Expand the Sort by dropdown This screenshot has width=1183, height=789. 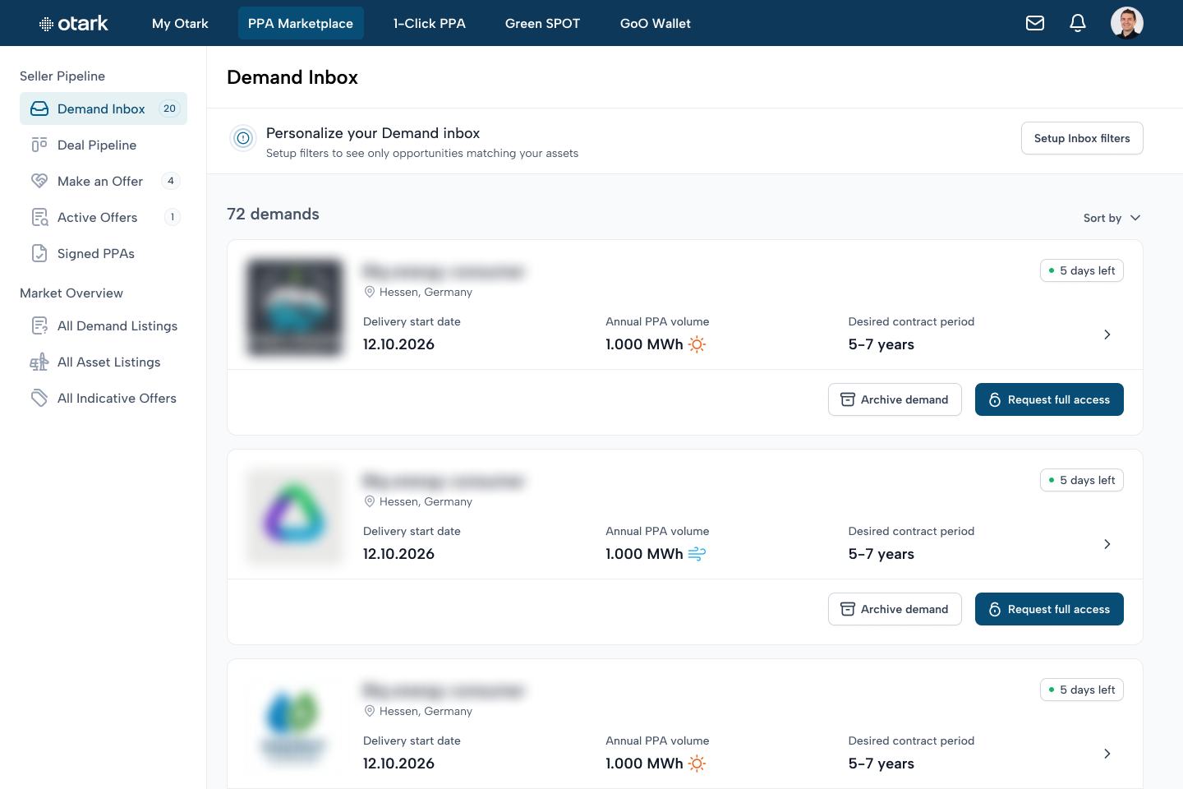point(1112,218)
